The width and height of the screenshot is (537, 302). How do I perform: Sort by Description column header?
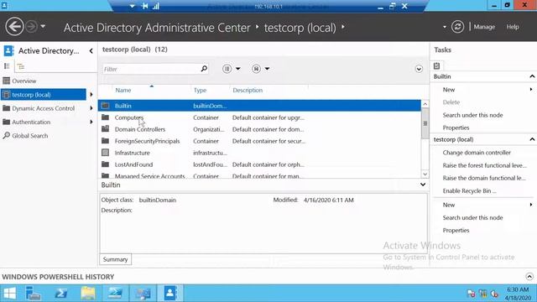click(x=248, y=91)
